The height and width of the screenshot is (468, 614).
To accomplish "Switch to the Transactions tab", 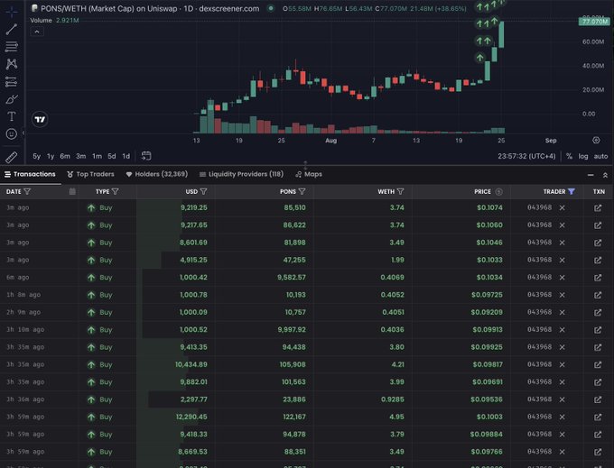I will pyautogui.click(x=30, y=174).
